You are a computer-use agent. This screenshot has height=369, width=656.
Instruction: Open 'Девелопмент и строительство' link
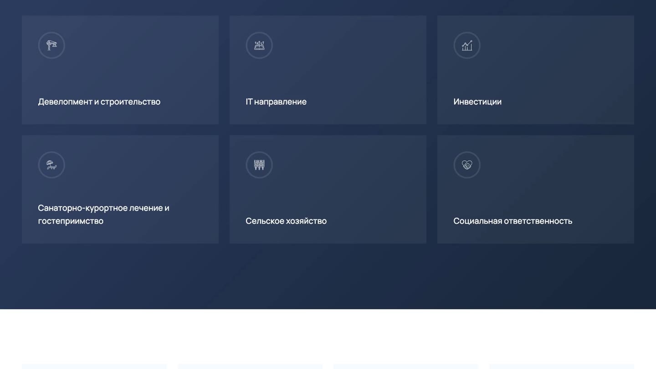coord(99,102)
